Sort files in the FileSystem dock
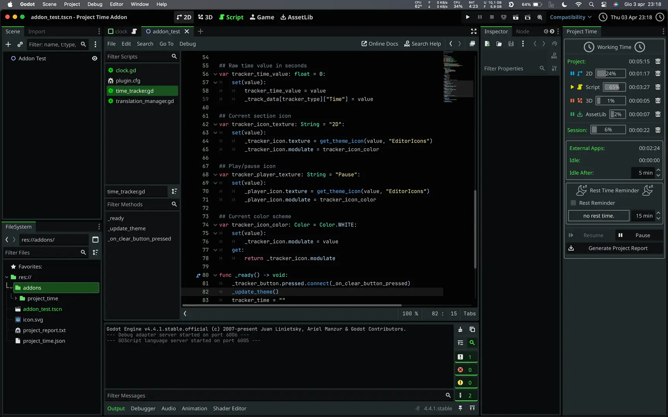Image resolution: width=668 pixels, height=417 pixels. pyautogui.click(x=95, y=253)
